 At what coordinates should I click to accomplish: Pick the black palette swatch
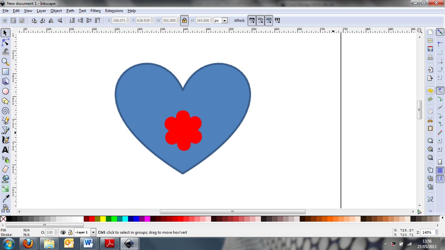click(x=9, y=219)
